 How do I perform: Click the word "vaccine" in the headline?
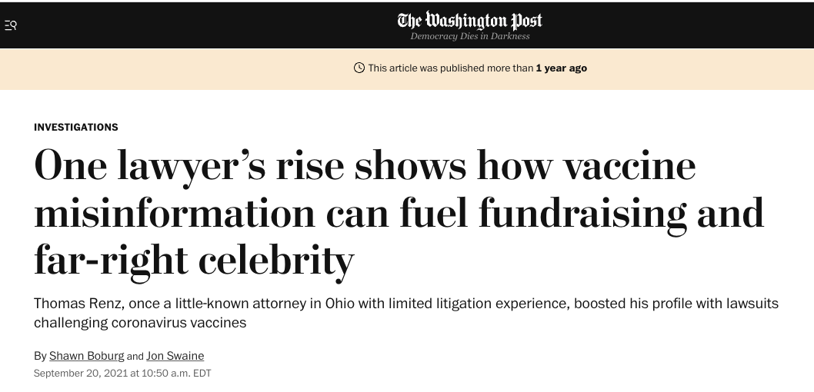coord(629,166)
